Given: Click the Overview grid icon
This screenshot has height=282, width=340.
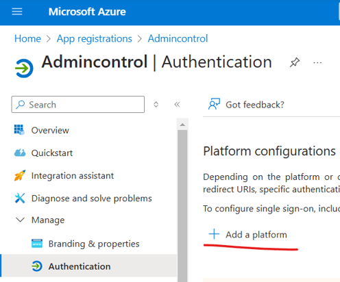Looking at the screenshot, I should [x=19, y=130].
